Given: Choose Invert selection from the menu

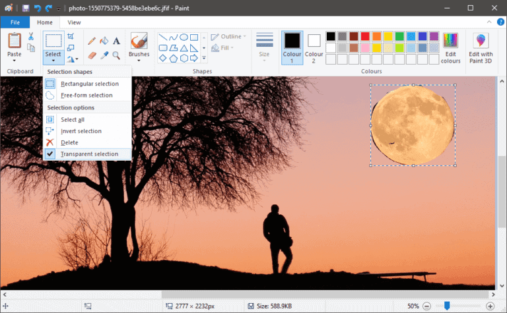Looking at the screenshot, I should click(81, 131).
